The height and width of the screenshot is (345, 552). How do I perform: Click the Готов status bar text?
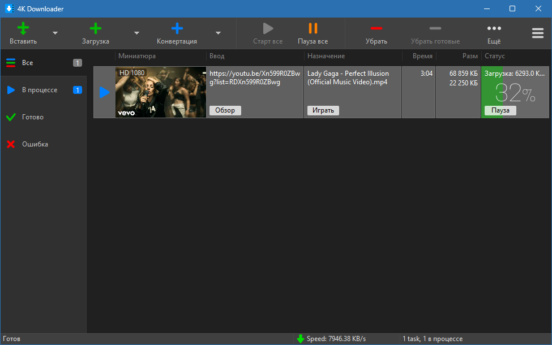pos(12,339)
